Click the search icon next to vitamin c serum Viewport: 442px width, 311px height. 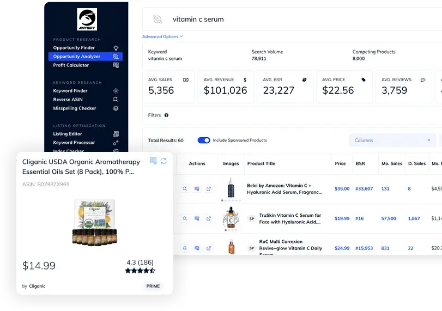tap(158, 19)
